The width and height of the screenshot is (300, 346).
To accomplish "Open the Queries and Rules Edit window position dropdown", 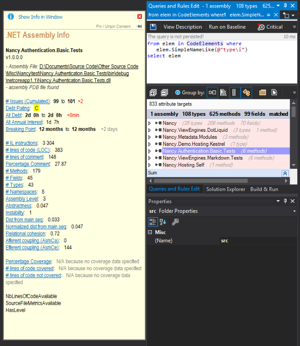I will [x=278, y=6].
